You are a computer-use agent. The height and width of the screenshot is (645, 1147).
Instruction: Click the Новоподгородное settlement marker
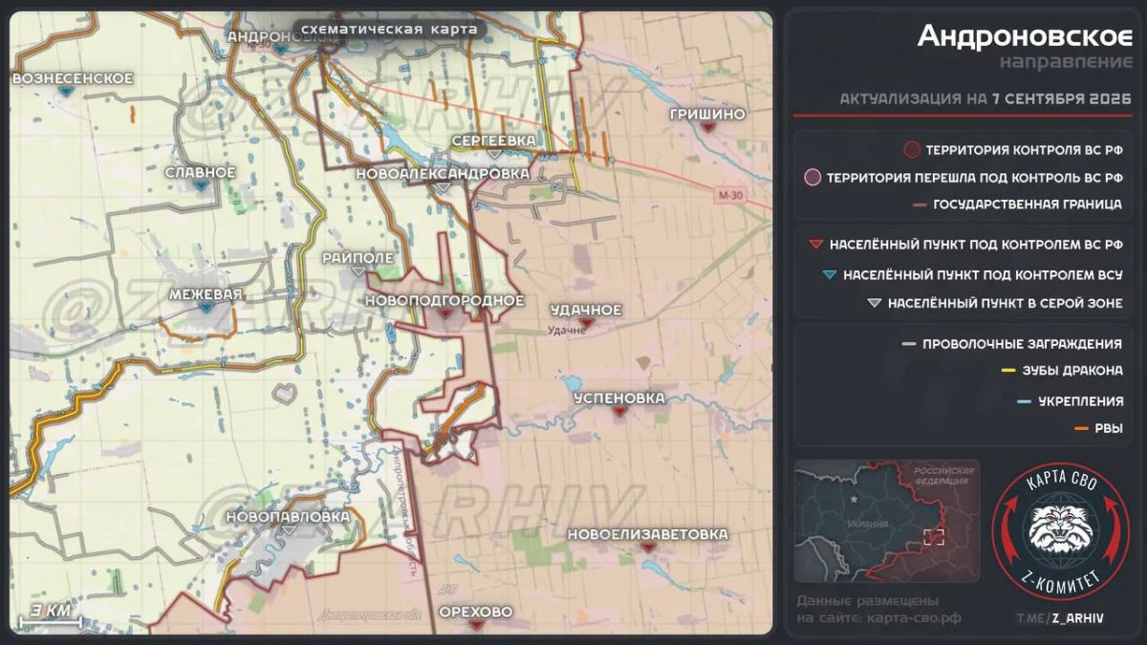[x=444, y=314]
